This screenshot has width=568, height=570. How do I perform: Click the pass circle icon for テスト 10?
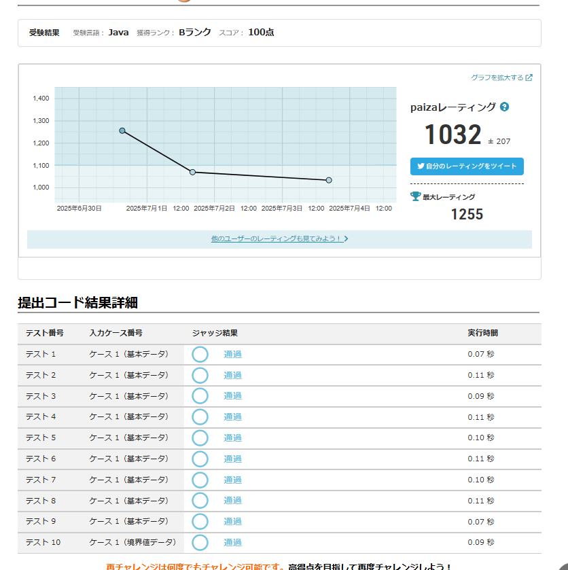tap(200, 542)
